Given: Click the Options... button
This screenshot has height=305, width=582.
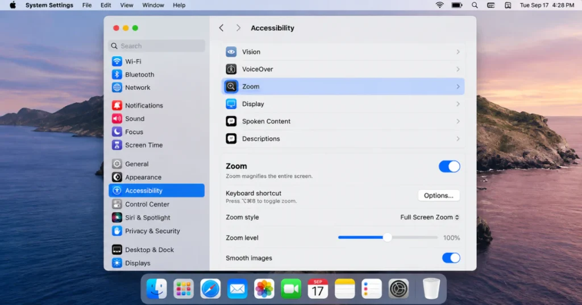Looking at the screenshot, I should (x=439, y=195).
